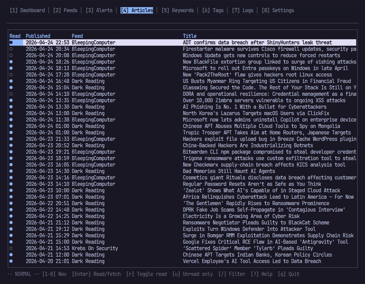
Task: Click the [q] Quit hint
Action: click(288, 274)
